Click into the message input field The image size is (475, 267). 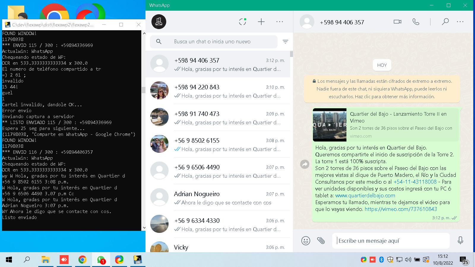[391, 241]
